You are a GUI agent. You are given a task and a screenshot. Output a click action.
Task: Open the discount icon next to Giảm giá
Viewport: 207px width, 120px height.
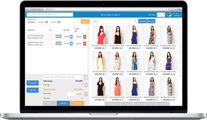point(86,85)
